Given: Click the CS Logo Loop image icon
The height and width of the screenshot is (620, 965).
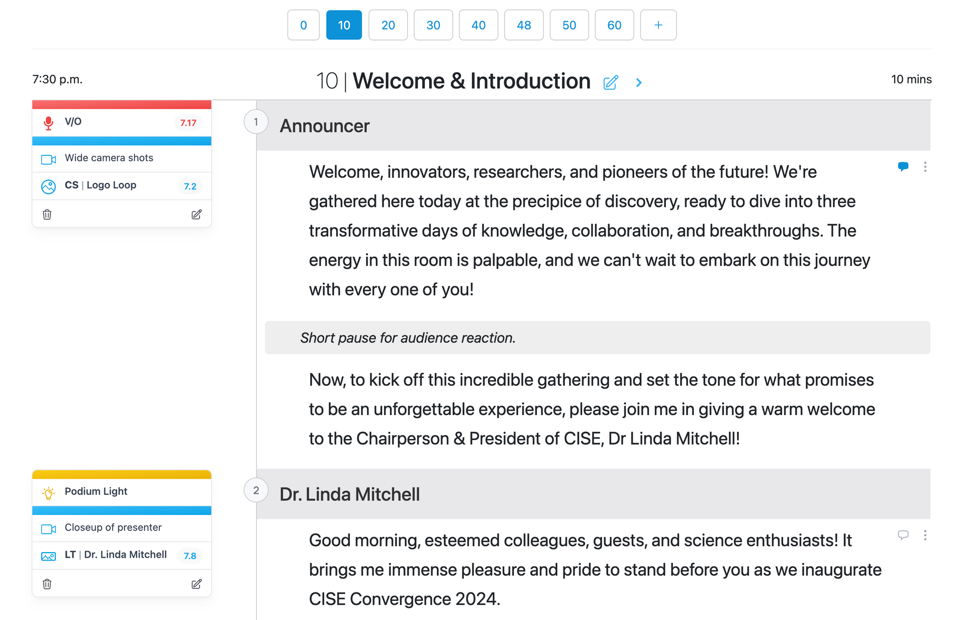Looking at the screenshot, I should pos(48,186).
